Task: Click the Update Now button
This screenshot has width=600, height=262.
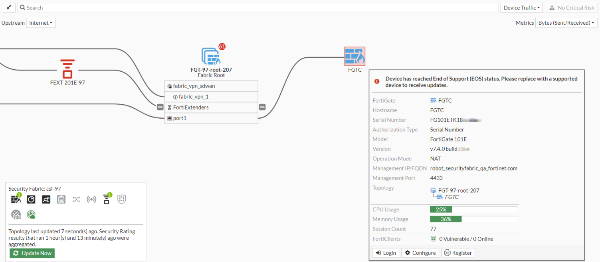Action: 32,253
